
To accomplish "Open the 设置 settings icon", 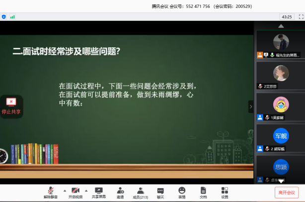I will [x=225, y=191].
